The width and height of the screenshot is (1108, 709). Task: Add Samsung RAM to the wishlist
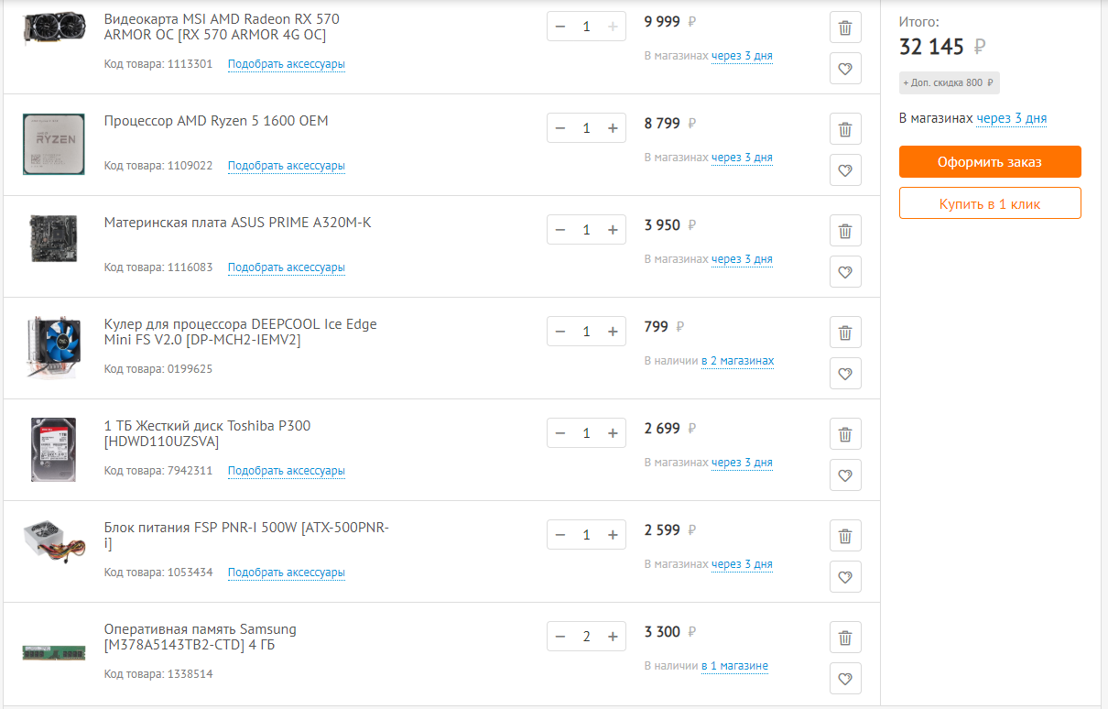click(845, 679)
